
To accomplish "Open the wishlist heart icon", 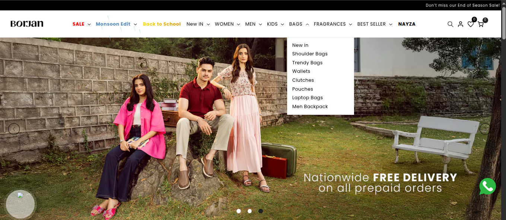I will [x=471, y=24].
